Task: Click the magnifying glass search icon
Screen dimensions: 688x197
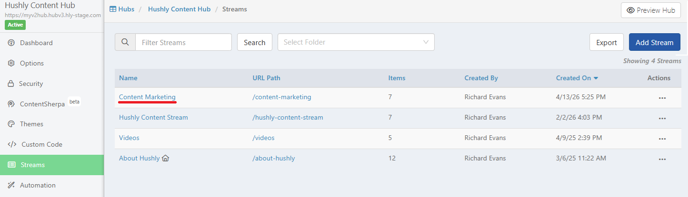Action: pyautogui.click(x=125, y=42)
